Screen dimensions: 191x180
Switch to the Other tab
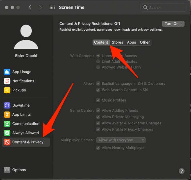145,42
